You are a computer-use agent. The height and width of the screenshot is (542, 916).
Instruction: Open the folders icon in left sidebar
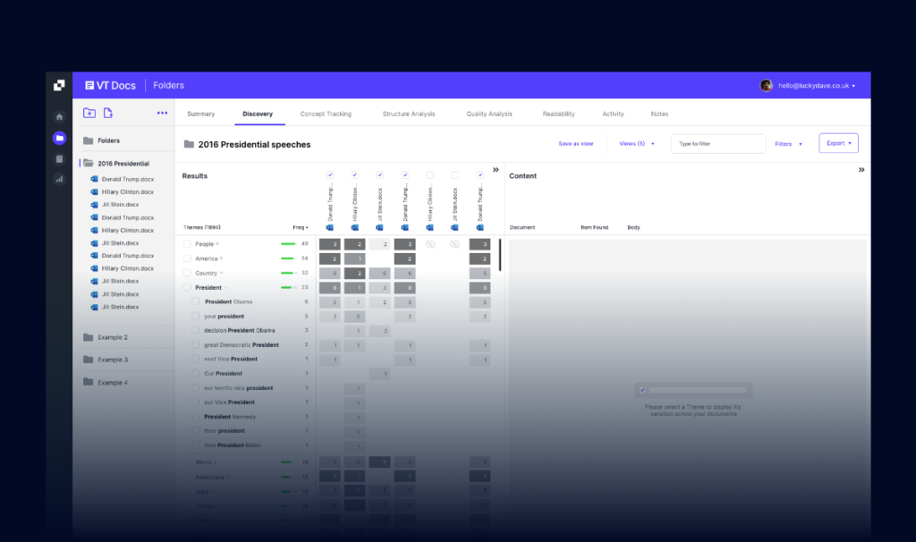point(59,138)
